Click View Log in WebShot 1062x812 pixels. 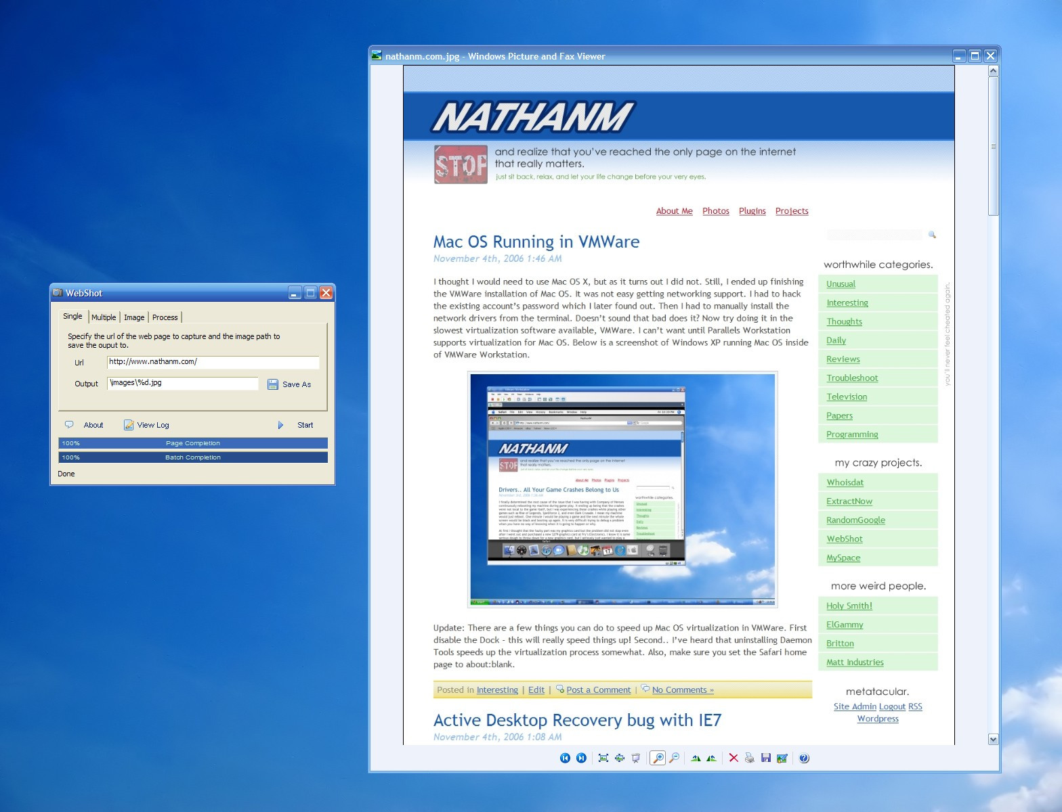click(x=146, y=425)
